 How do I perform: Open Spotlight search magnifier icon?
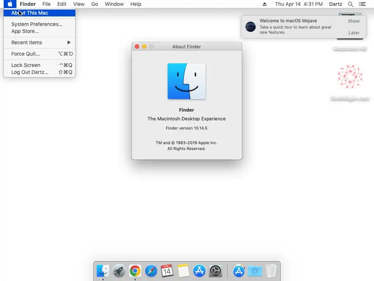coord(350,4)
